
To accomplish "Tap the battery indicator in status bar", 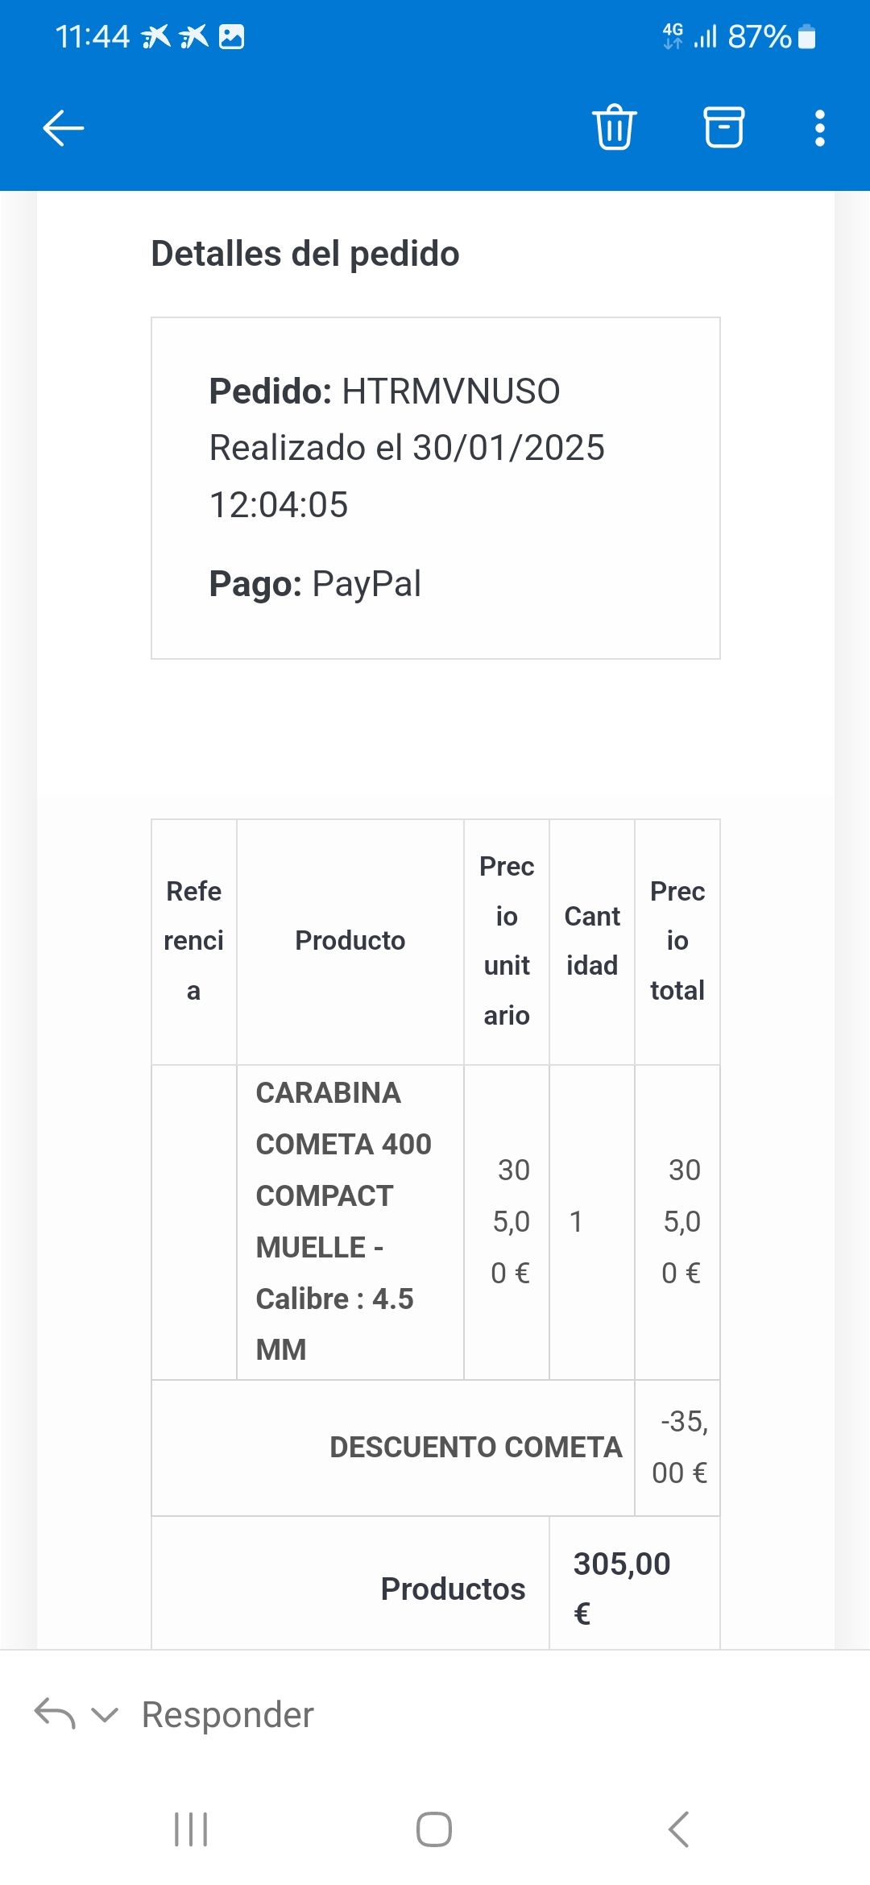I will tap(806, 37).
